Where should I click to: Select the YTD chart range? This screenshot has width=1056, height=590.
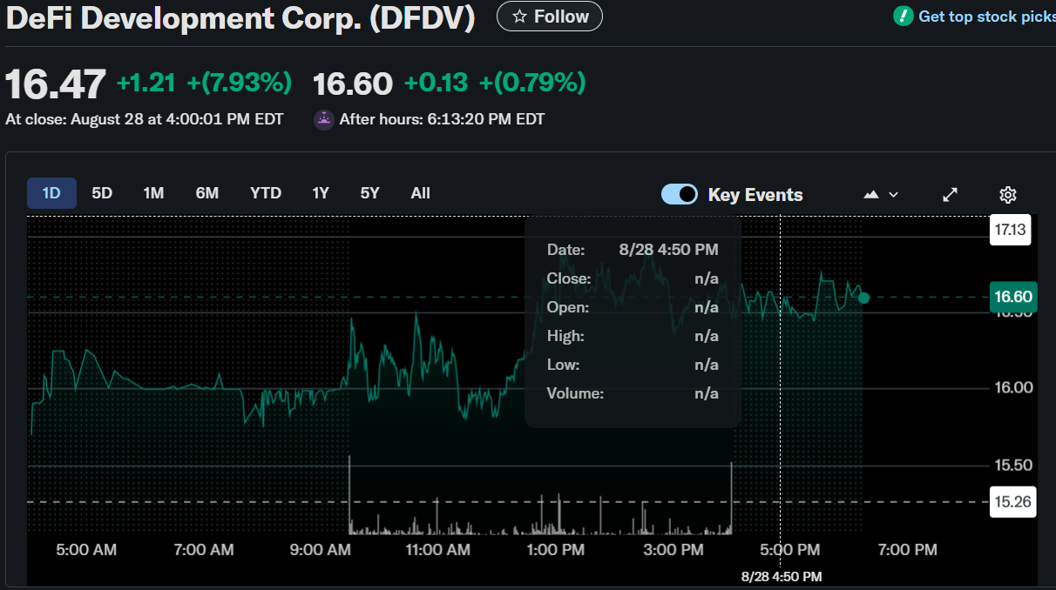pos(266,193)
